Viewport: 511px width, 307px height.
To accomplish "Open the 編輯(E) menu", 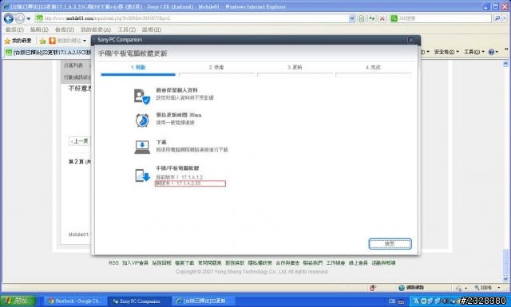I will pyautogui.click(x=39, y=30).
